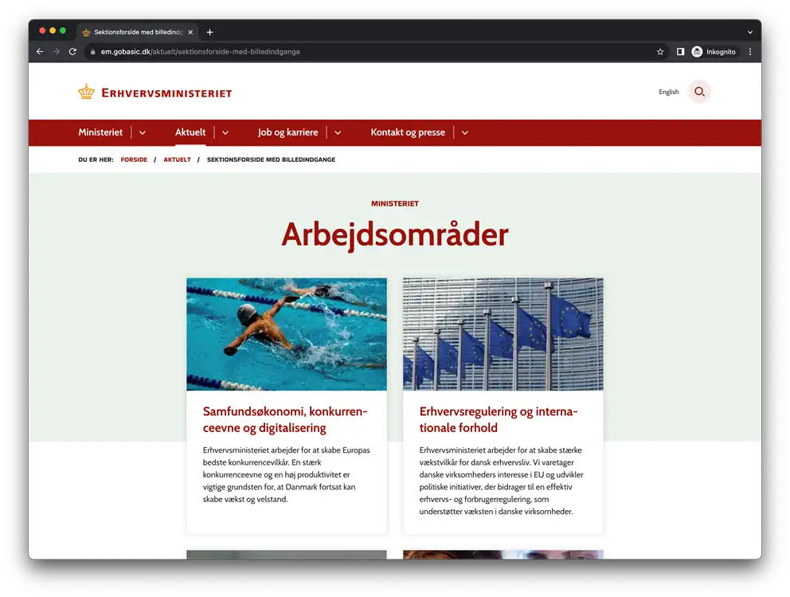Click the EU flags image card
The height and width of the screenshot is (597, 790).
point(503,334)
